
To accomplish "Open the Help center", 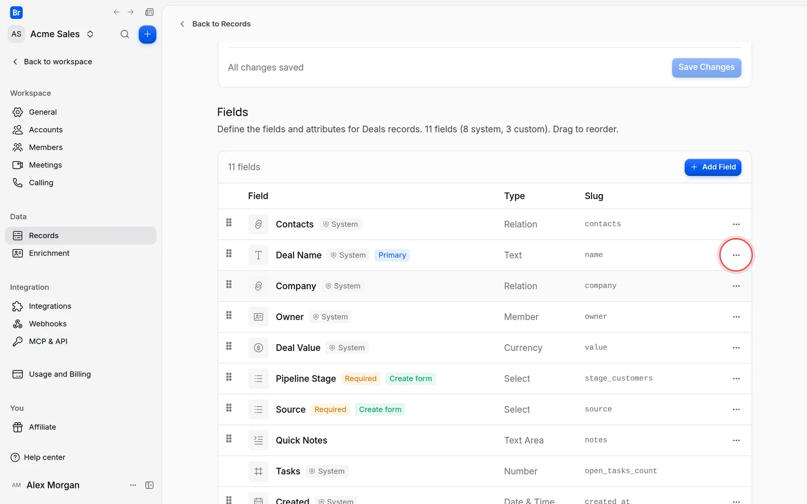I will (x=38, y=457).
